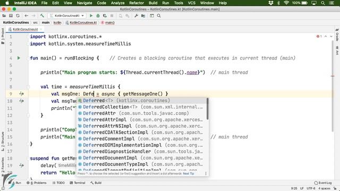Image resolution: width=340 pixels, height=191 pixels.
Task: Open Search Everywhere magnifier in the toolbar
Action: pos(159,15)
